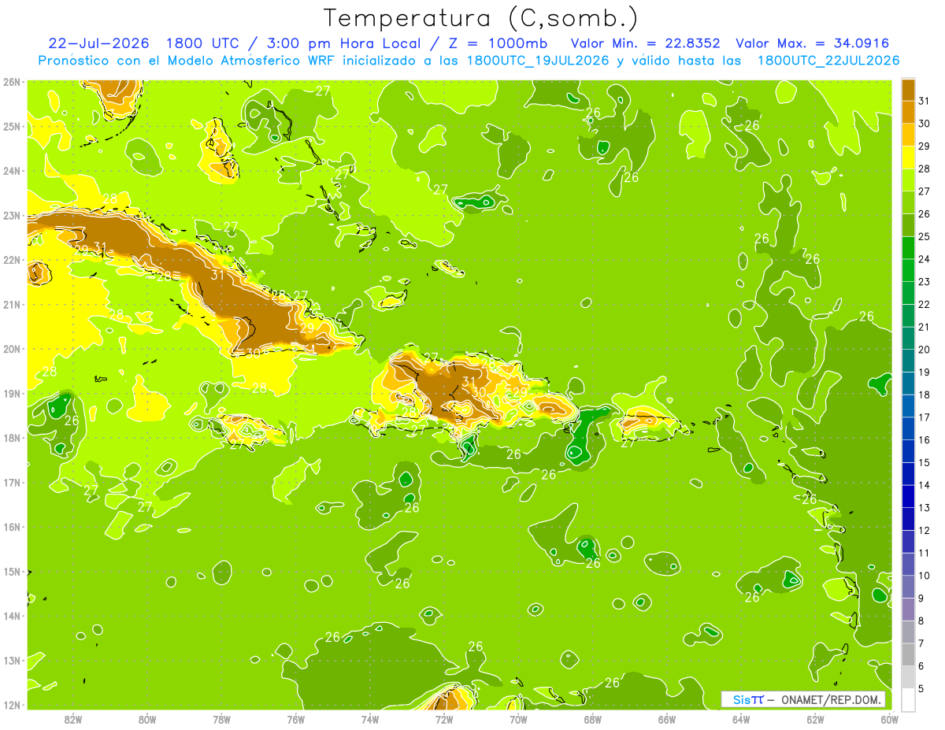Click the green swatch between 24 and 25

pyautogui.click(x=908, y=248)
